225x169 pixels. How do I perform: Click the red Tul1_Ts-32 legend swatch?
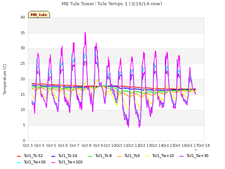point(19,156)
